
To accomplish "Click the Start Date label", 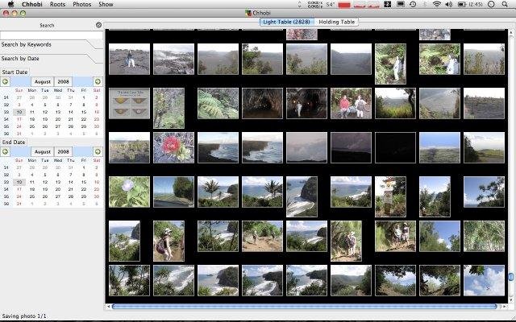I will 15,72.
